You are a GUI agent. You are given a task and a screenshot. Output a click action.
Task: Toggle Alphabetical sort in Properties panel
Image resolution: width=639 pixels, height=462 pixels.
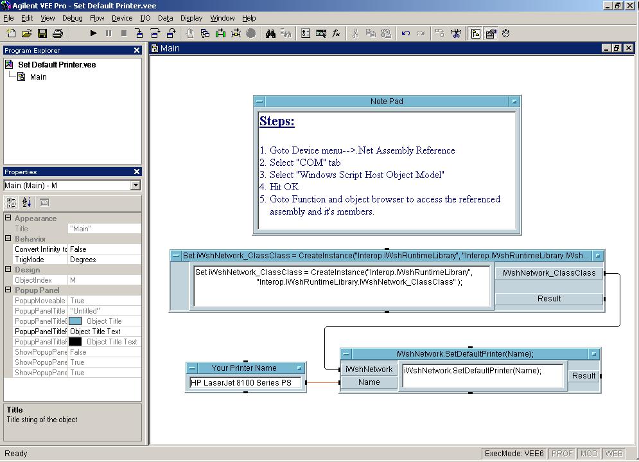click(26, 202)
